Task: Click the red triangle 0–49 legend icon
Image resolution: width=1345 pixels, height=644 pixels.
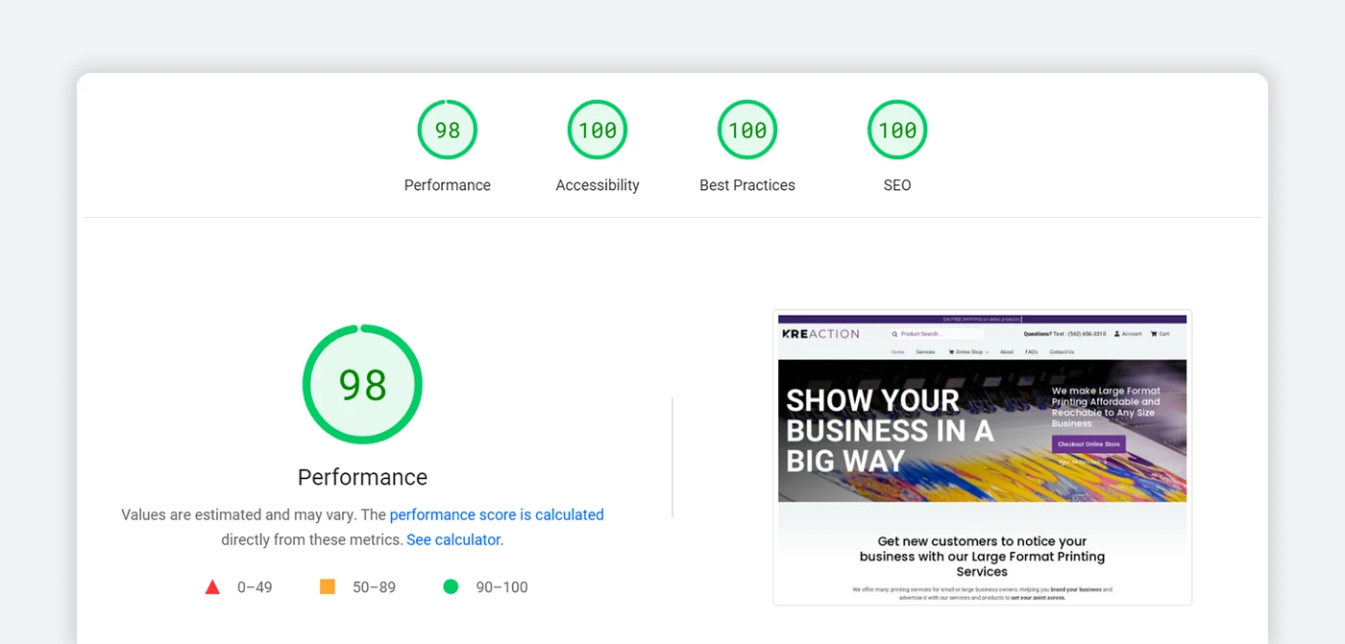Action: coord(212,586)
